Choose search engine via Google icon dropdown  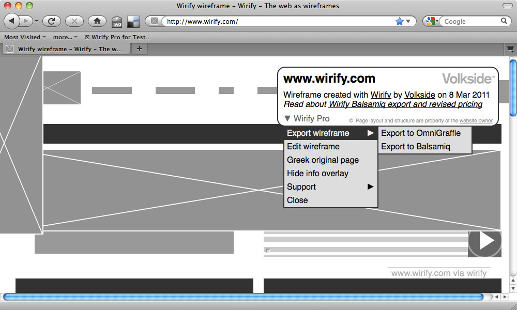tap(432, 21)
